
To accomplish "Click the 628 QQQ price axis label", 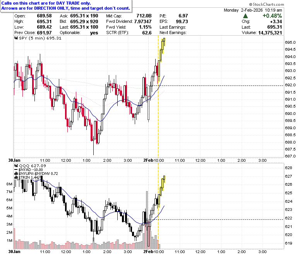I will click(x=288, y=168).
